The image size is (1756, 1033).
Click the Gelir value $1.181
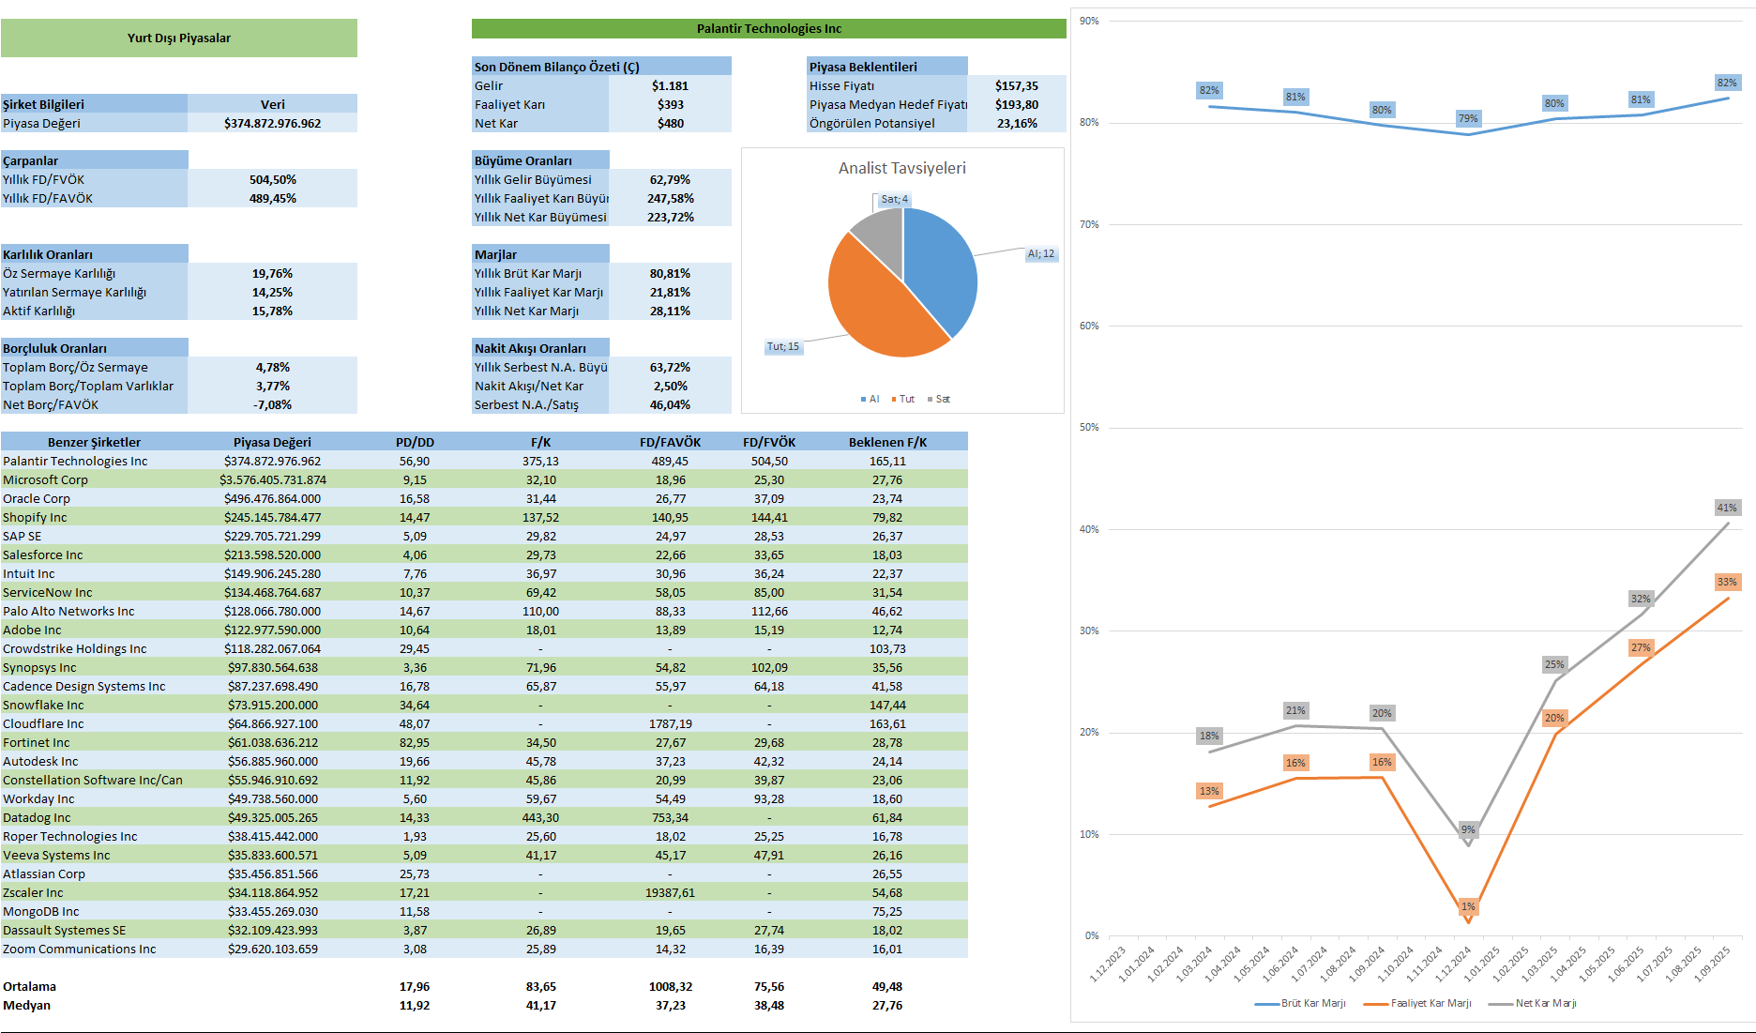[x=670, y=85]
